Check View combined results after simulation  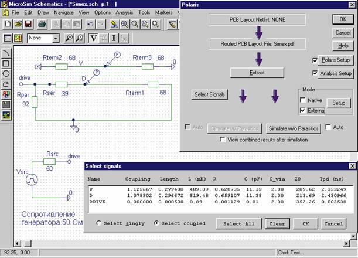pos(223,140)
